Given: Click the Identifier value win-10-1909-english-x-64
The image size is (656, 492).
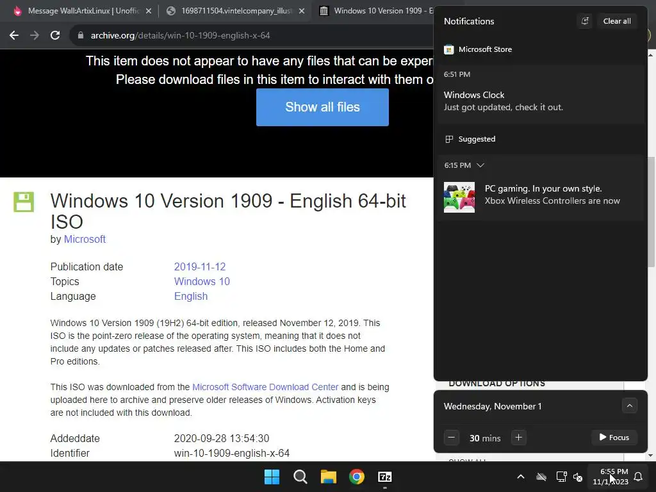Looking at the screenshot, I should (x=232, y=453).
